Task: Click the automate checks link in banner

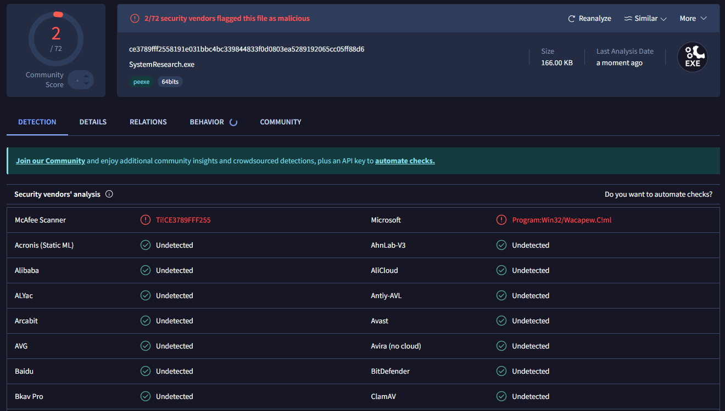Action: tap(404, 161)
